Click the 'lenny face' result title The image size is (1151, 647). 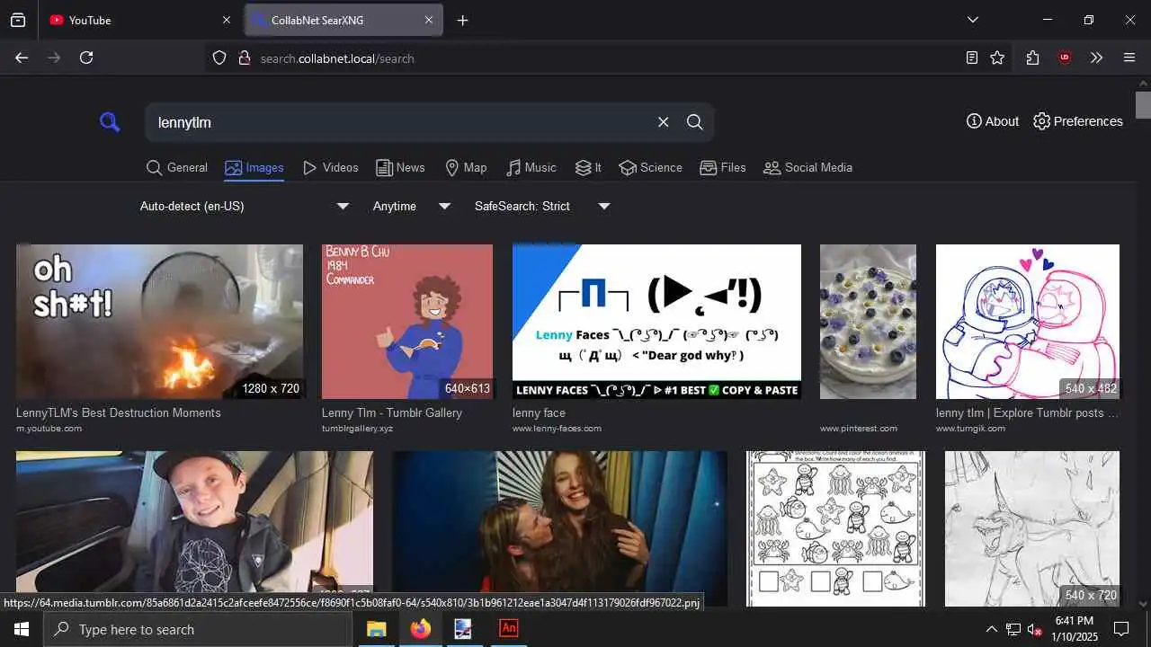[539, 413]
